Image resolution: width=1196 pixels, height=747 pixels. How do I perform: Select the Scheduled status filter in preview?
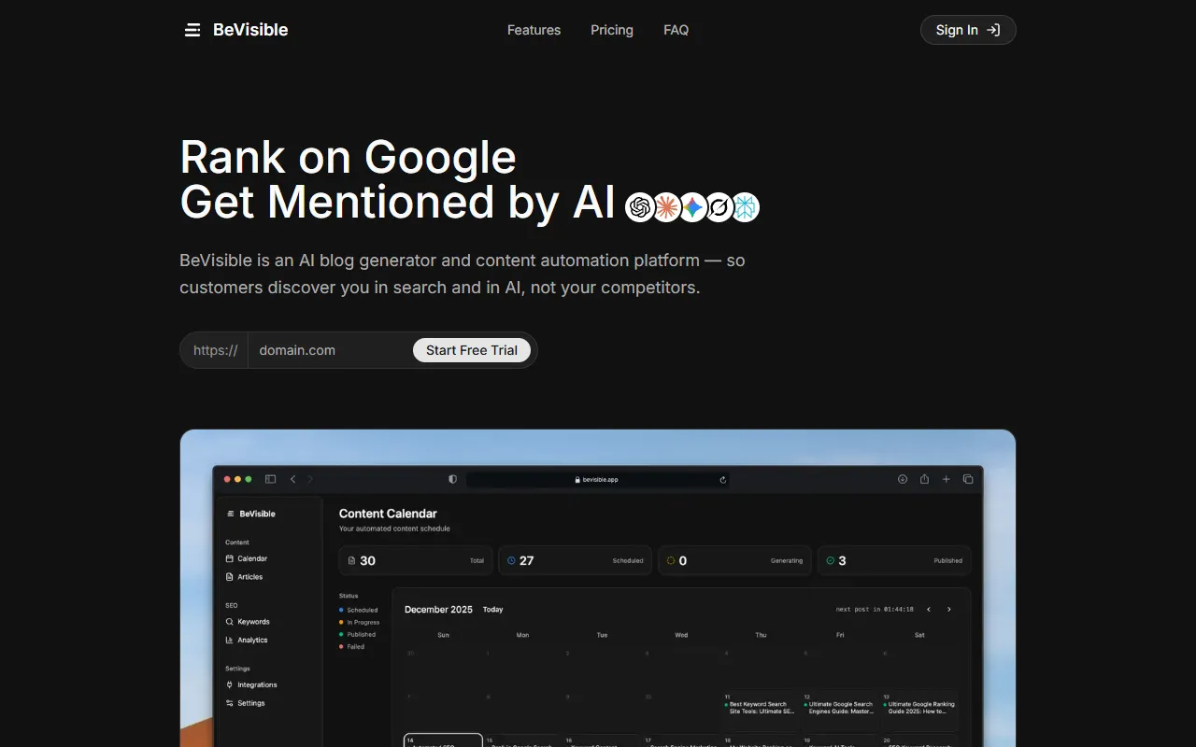tap(362, 610)
